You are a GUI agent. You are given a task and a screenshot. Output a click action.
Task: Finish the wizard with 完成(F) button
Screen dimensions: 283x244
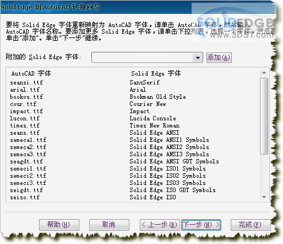pos(251,225)
